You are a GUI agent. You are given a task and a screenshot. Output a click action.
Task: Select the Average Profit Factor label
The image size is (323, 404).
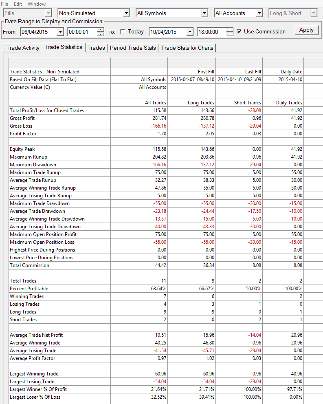pos(33,358)
